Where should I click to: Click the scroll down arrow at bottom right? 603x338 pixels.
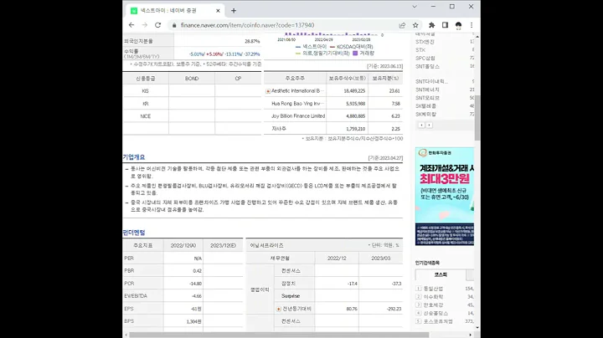[477, 328]
